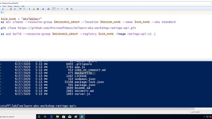Show script pane on top layout

coord(54,9)
